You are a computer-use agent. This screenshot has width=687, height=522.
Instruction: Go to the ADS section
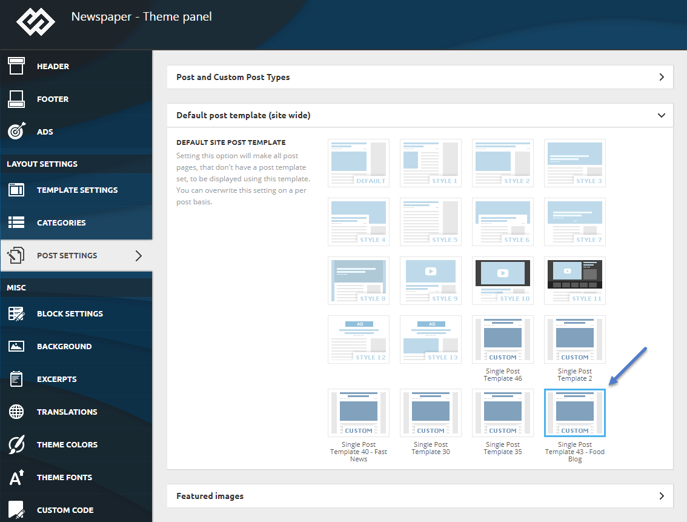(76, 132)
